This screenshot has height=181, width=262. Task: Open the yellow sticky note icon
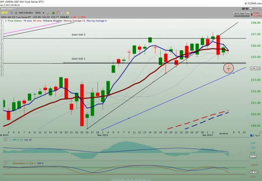click(x=68, y=13)
